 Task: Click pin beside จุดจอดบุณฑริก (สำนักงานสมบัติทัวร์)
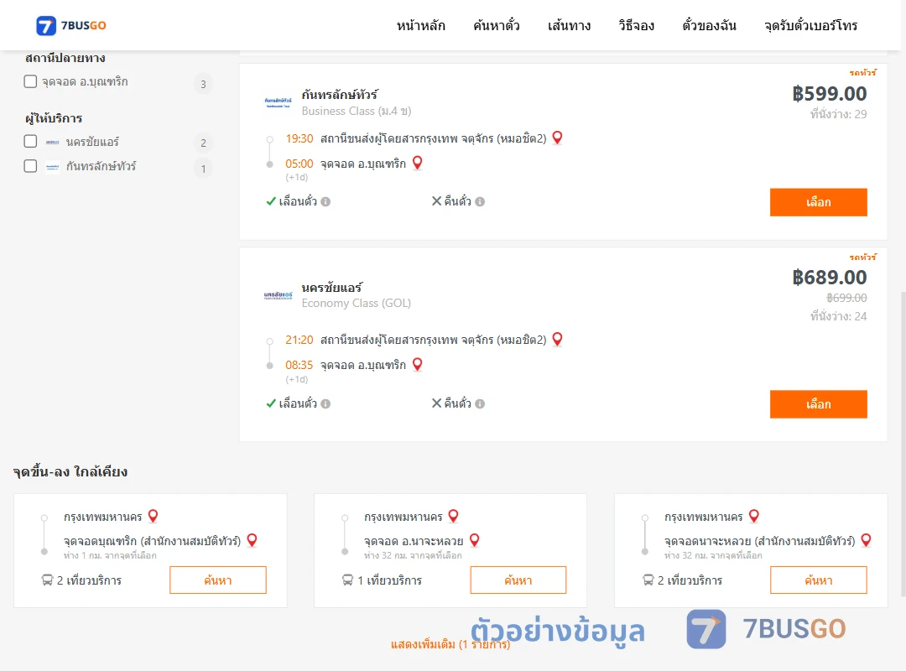point(252,540)
